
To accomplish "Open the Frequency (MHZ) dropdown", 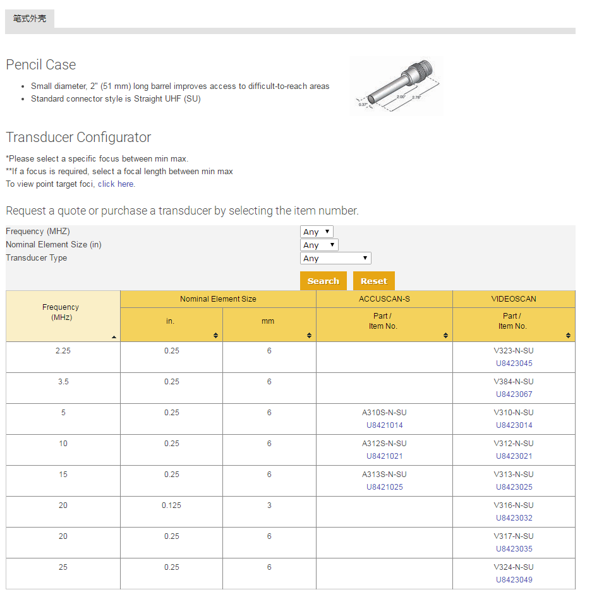I will 317,232.
